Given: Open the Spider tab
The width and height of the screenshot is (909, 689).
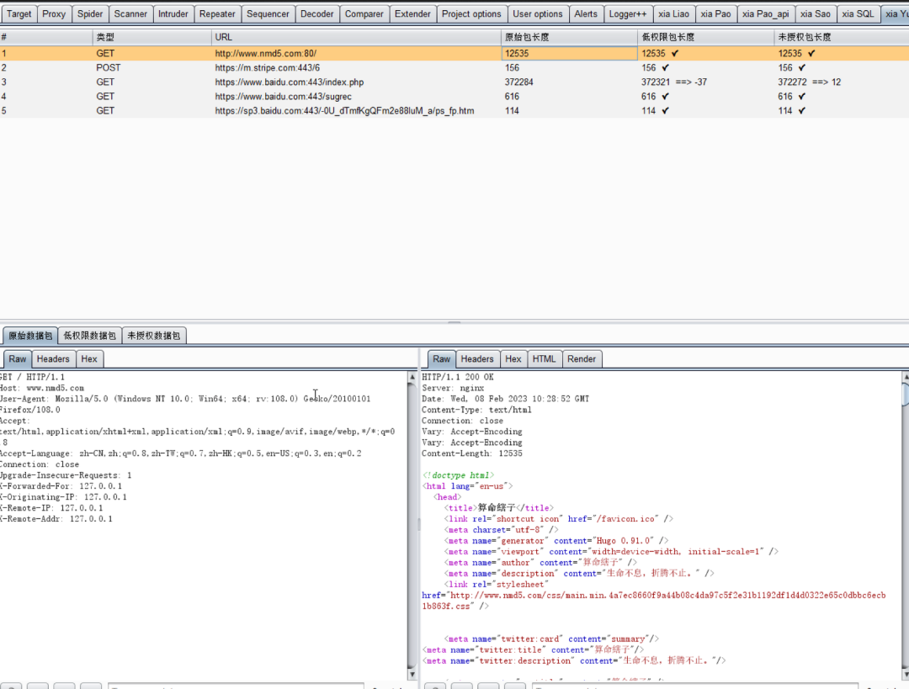Looking at the screenshot, I should point(90,14).
